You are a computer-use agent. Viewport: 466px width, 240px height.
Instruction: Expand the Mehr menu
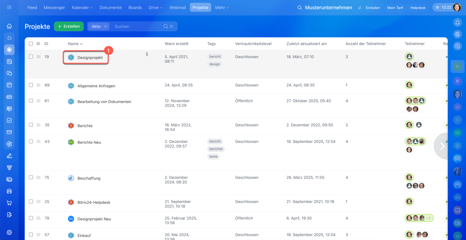click(x=222, y=7)
